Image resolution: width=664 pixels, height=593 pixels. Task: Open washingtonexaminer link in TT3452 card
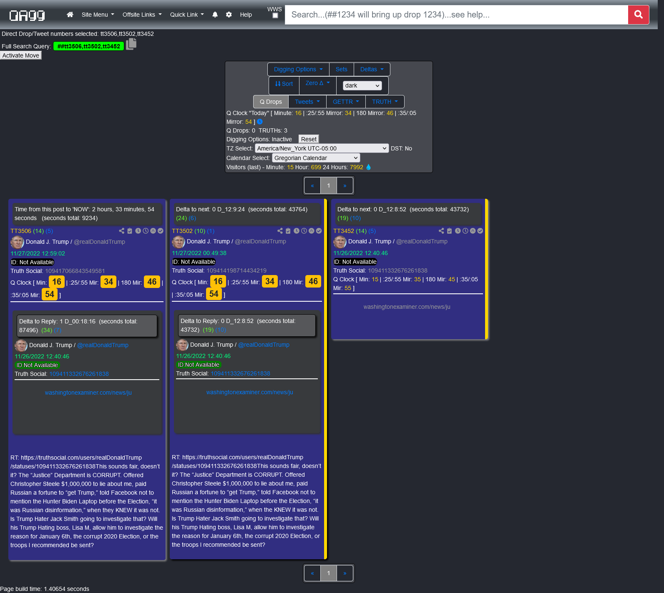click(x=407, y=307)
